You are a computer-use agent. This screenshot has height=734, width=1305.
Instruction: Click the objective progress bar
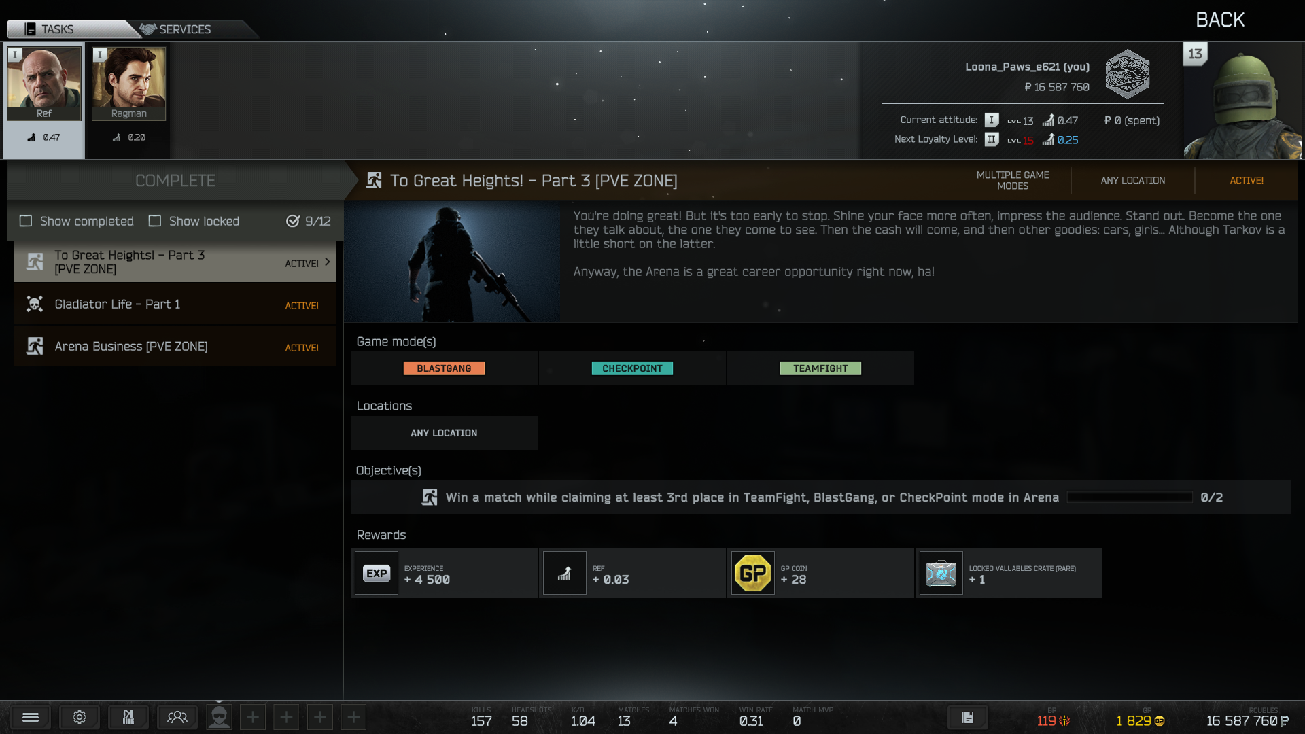click(1129, 497)
